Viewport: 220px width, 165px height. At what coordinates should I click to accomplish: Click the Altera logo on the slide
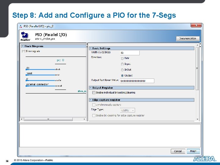coord(205,159)
